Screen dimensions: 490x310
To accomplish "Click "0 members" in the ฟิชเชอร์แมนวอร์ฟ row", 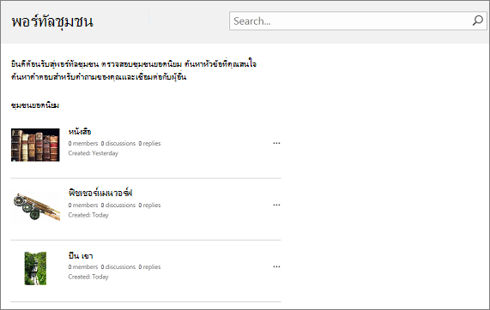I will (83, 206).
